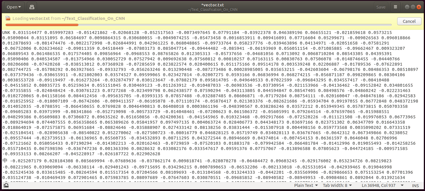Maximize the gedit window

pos(413,7)
